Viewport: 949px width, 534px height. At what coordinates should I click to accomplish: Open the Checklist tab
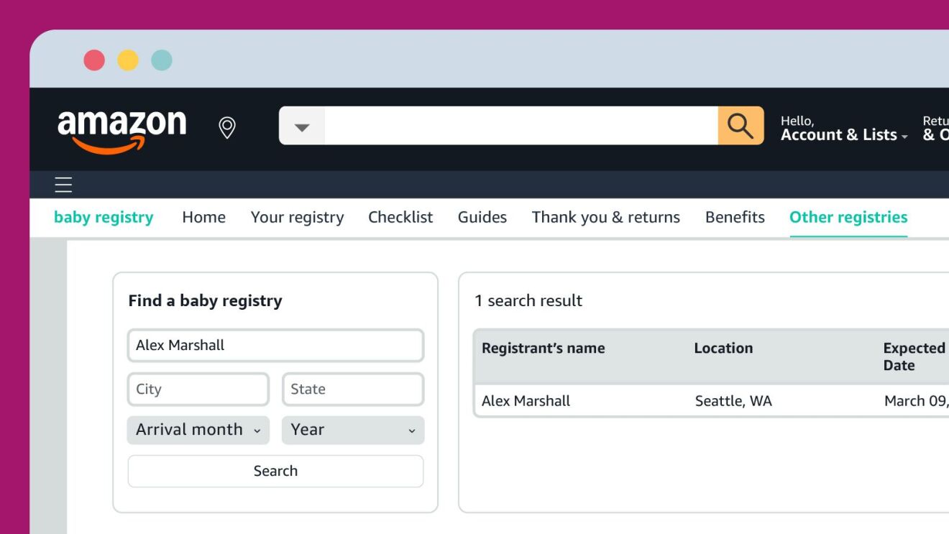[x=400, y=217]
